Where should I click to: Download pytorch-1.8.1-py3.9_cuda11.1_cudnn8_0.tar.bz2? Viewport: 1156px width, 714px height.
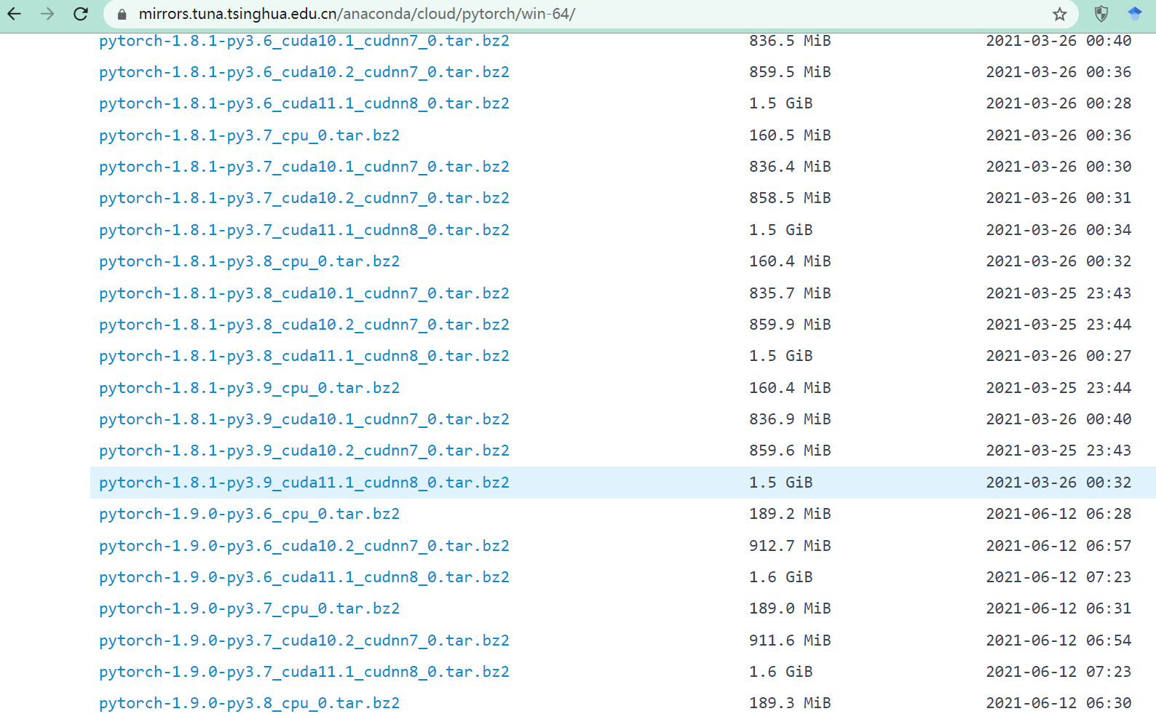pos(304,483)
